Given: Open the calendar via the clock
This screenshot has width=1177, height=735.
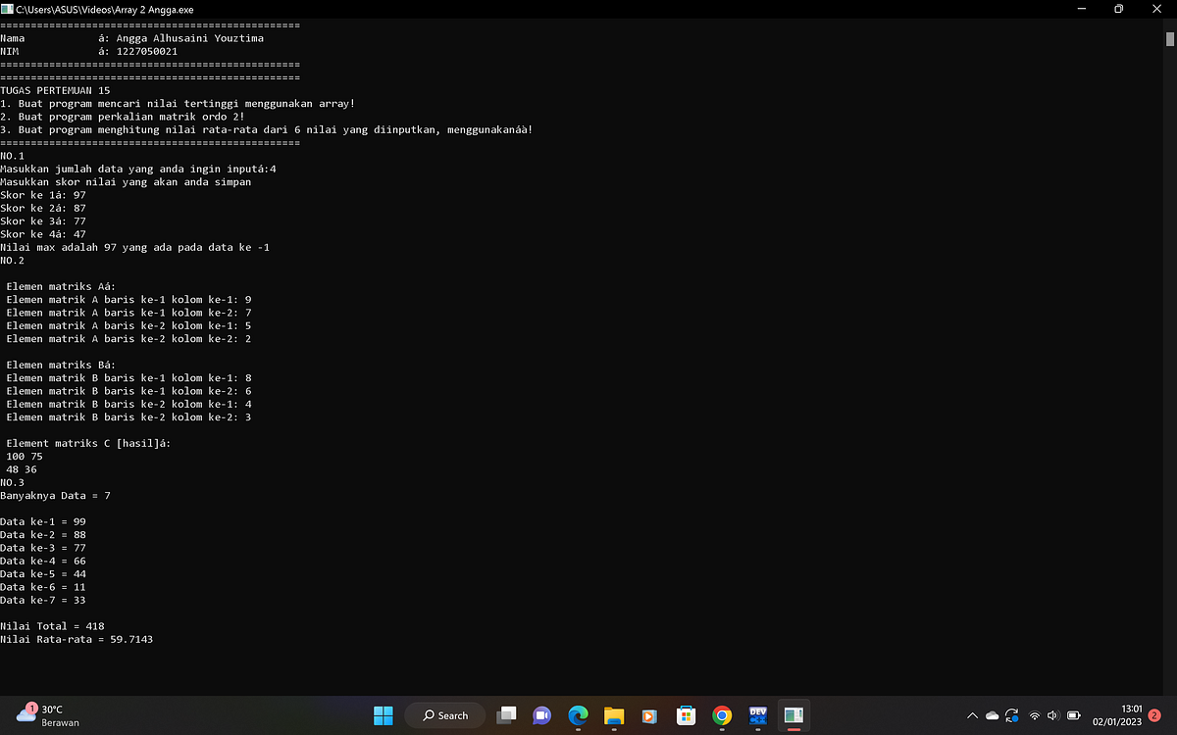Looking at the screenshot, I should click(x=1118, y=715).
